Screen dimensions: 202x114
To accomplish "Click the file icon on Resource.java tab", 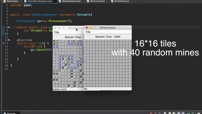I will click(88, 1).
